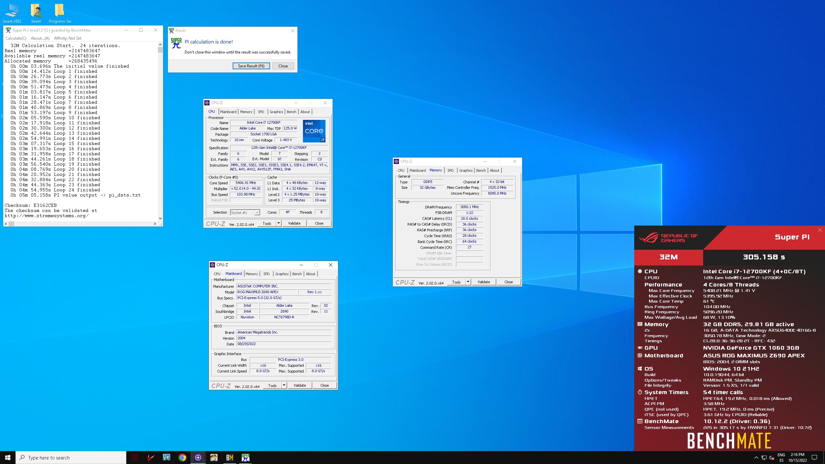Click Validate in CPU-Z CPU window
The height and width of the screenshot is (464, 825).
pos(294,223)
